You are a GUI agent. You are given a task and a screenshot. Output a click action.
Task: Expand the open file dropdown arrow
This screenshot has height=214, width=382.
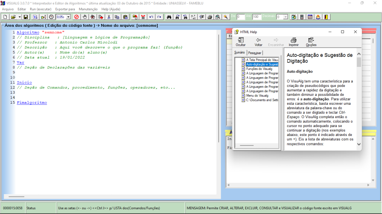click(19, 17)
